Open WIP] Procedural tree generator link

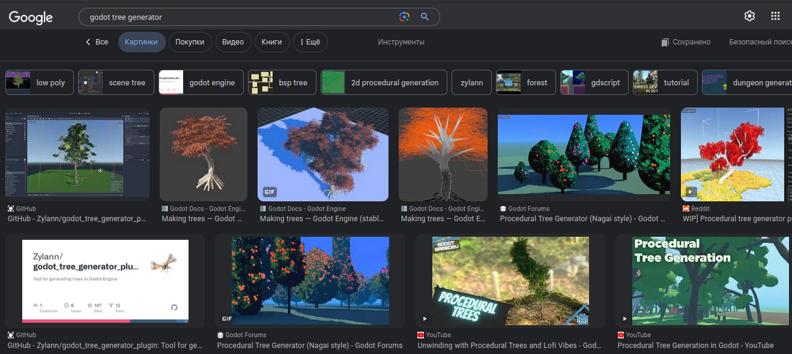click(737, 219)
